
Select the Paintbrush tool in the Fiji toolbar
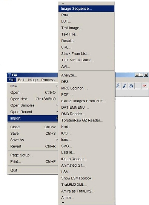click(x=124, y=86)
